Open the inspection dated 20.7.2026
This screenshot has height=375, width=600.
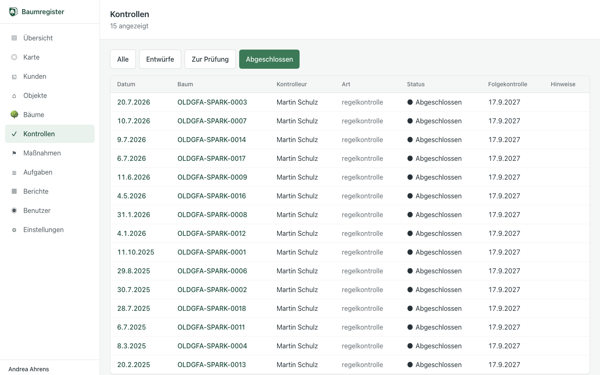click(133, 102)
